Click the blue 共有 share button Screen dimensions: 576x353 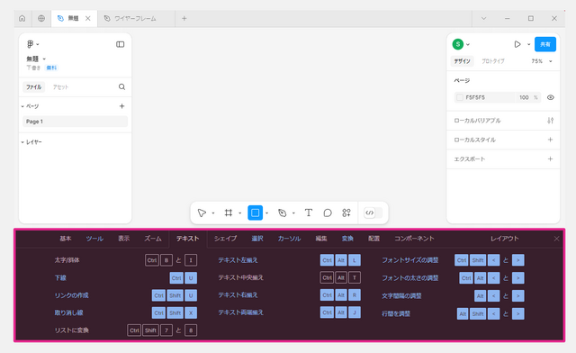545,44
